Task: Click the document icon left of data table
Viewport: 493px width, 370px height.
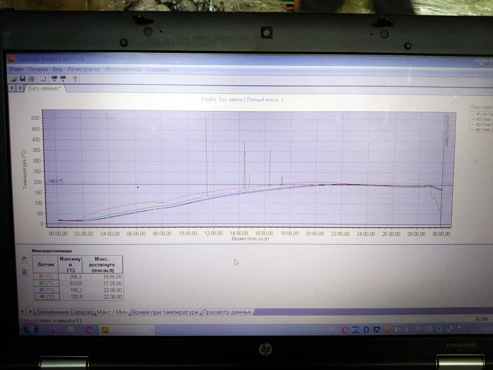Action: (x=24, y=272)
